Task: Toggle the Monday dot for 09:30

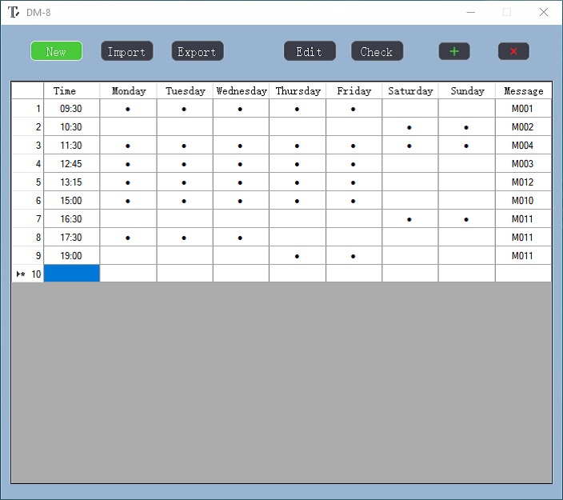Action: (128, 109)
